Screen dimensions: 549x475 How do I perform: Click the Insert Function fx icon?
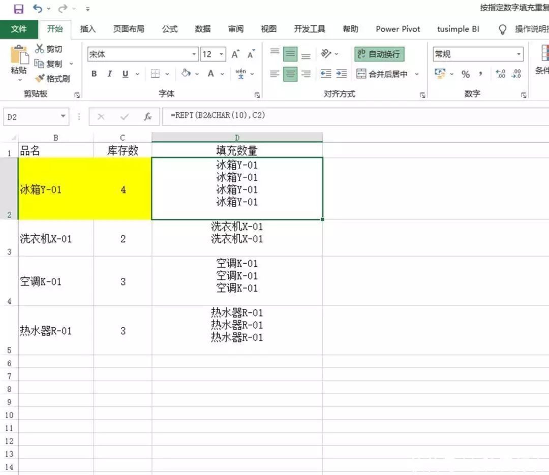148,117
